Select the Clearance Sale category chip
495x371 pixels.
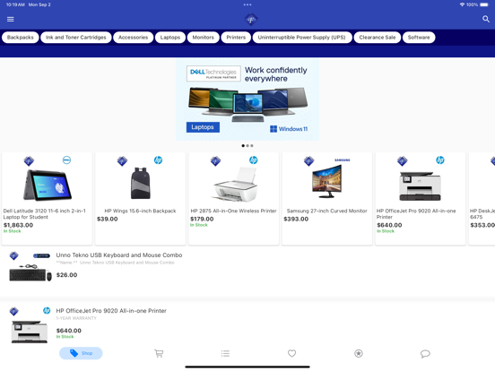pyautogui.click(x=378, y=38)
